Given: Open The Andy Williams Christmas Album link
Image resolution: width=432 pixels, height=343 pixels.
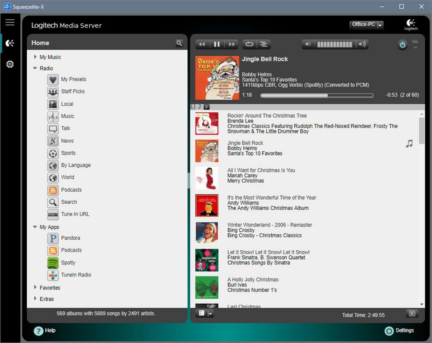Looking at the screenshot, I should click(x=268, y=208).
